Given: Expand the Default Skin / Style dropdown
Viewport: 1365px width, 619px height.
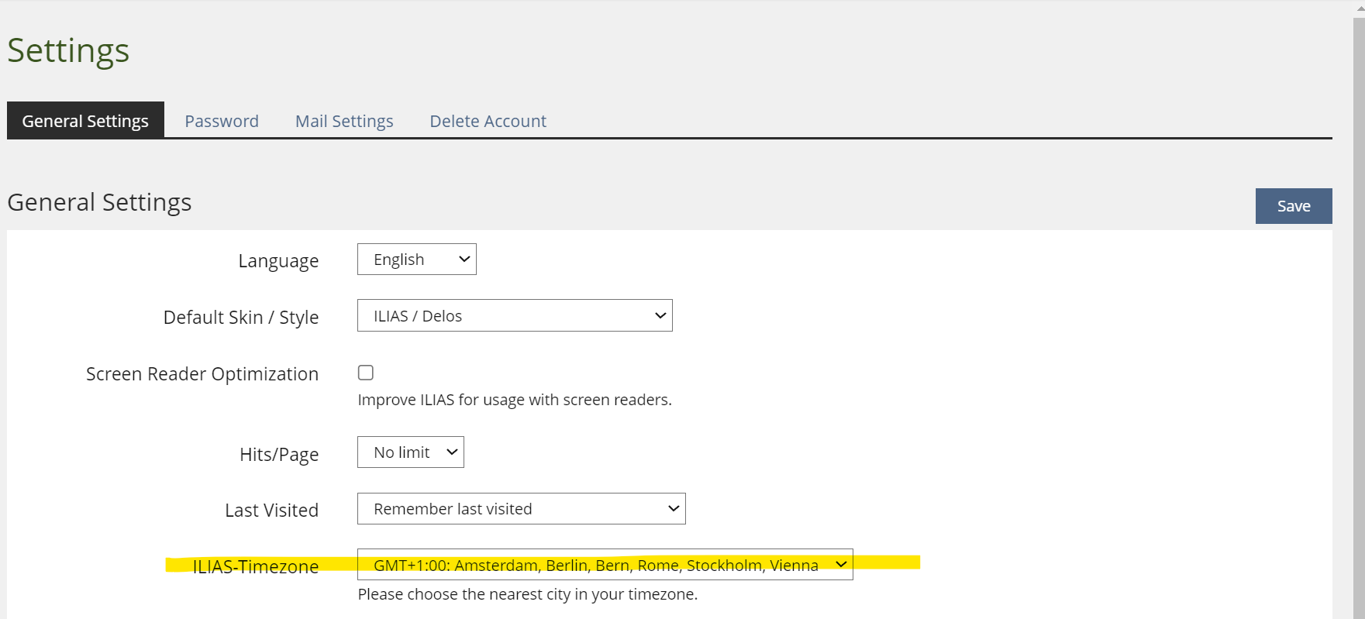Looking at the screenshot, I should pyautogui.click(x=514, y=316).
